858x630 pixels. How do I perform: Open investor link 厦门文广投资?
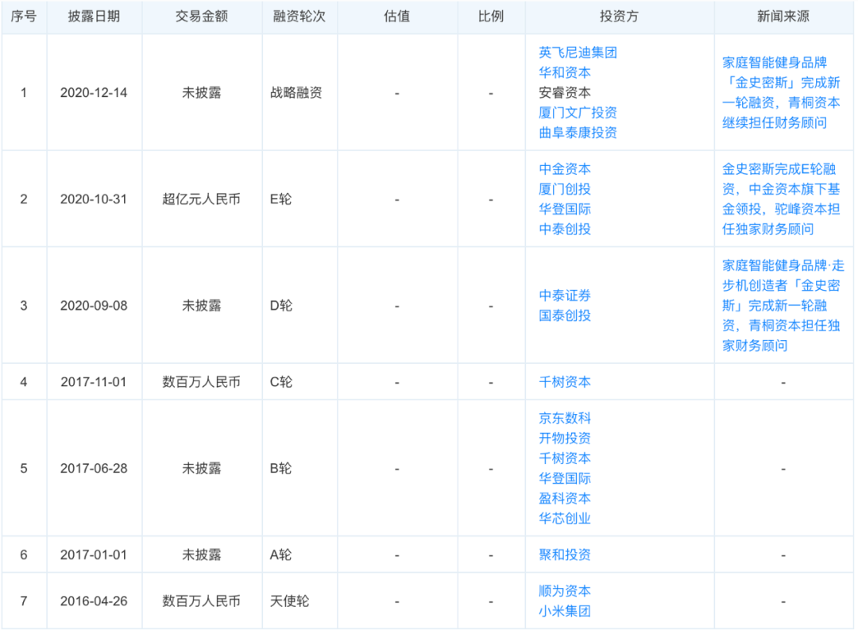point(578,113)
